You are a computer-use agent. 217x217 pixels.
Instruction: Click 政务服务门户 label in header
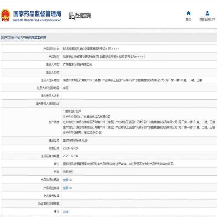[x=207, y=19]
